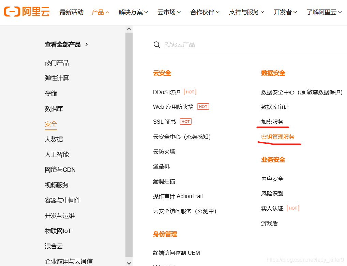Open 内容安全 product link

(272, 179)
